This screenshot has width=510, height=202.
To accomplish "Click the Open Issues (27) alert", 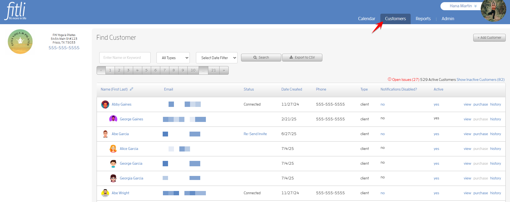I will [x=403, y=80].
